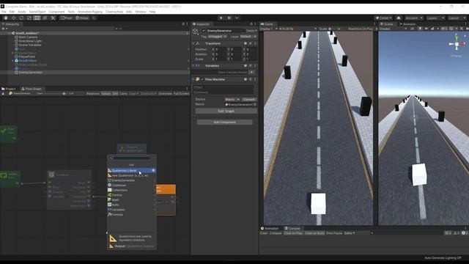Open the Source Macro dropdown
The height and width of the screenshot is (264, 469).
pyautogui.click(x=232, y=100)
